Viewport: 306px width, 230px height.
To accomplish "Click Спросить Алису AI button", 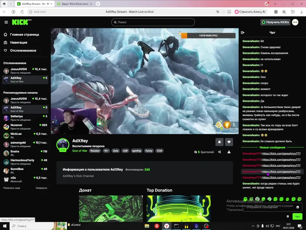I will [250, 12].
